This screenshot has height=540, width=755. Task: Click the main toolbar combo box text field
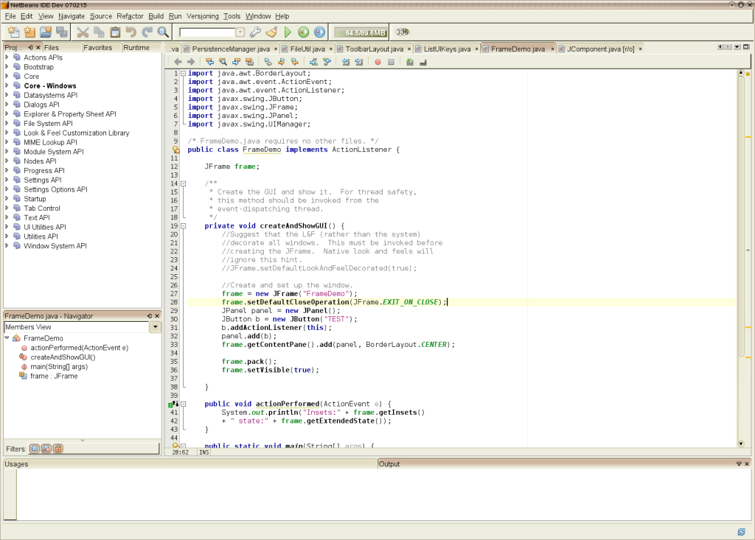(207, 32)
